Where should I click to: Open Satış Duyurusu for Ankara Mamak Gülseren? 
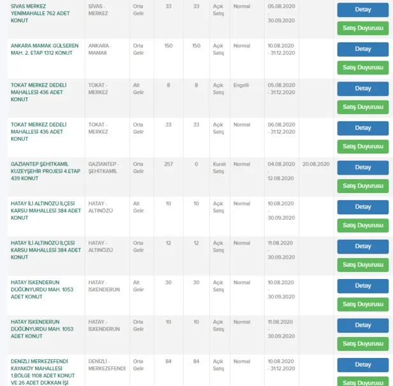[x=362, y=68]
